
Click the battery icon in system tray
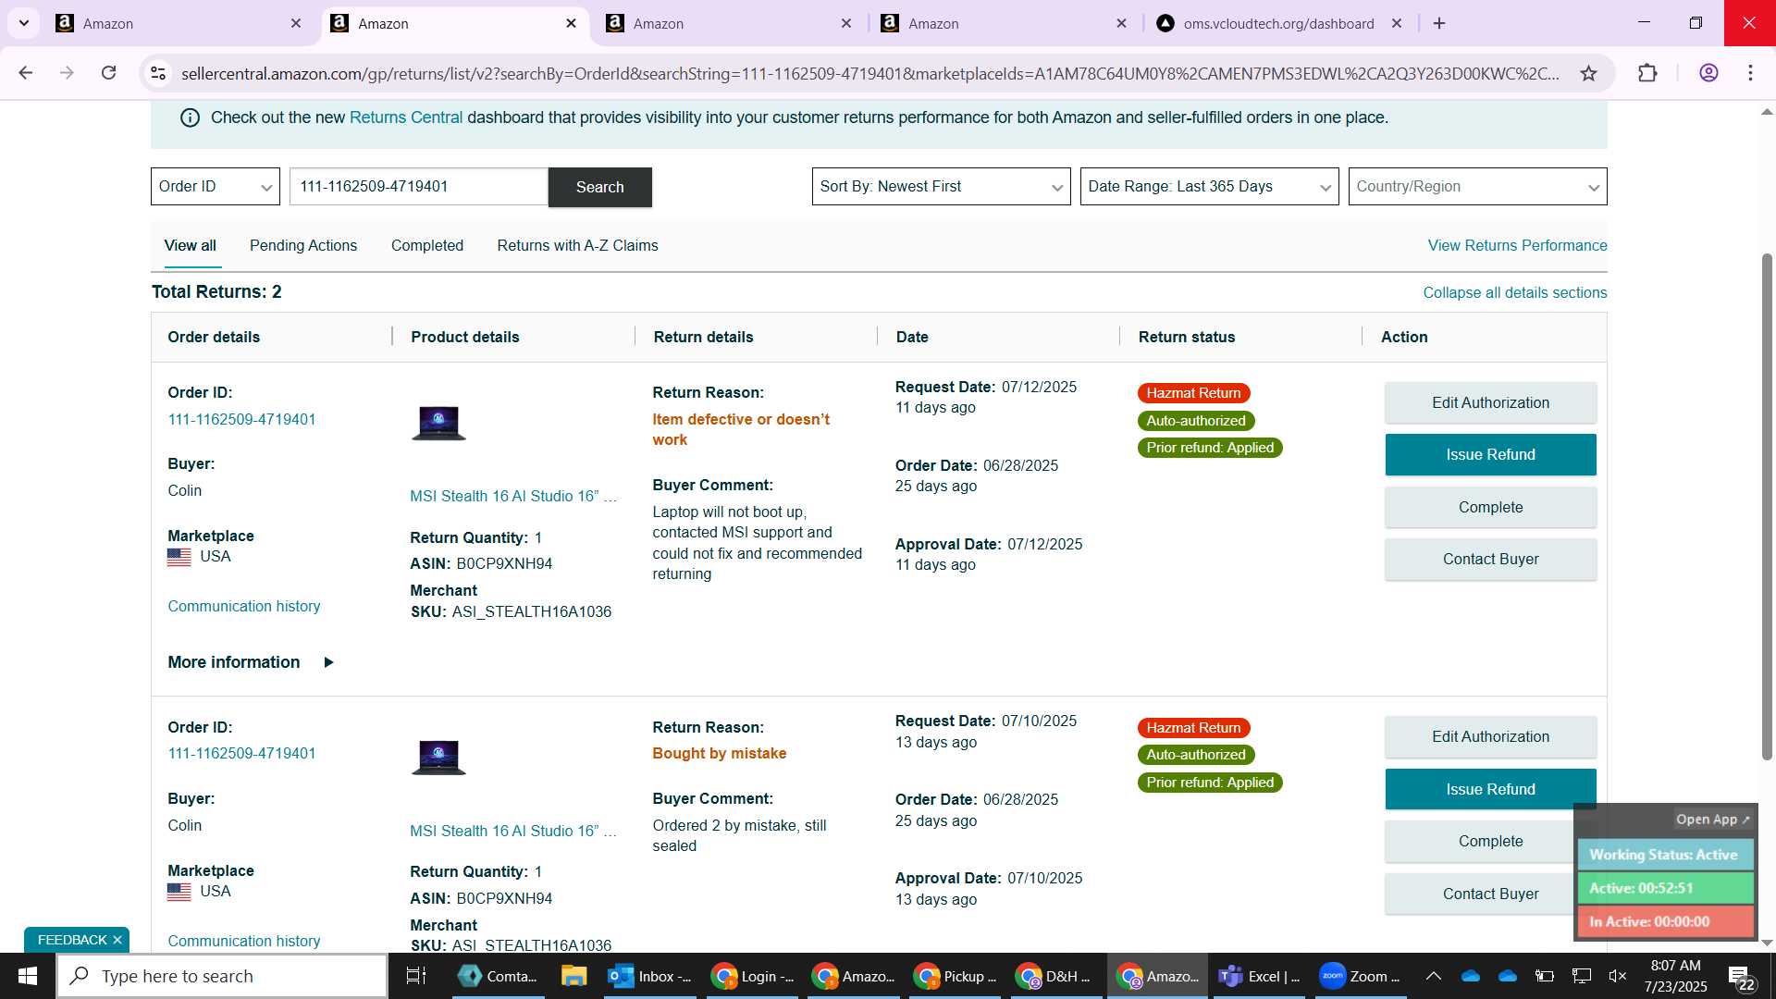pyautogui.click(x=1544, y=976)
